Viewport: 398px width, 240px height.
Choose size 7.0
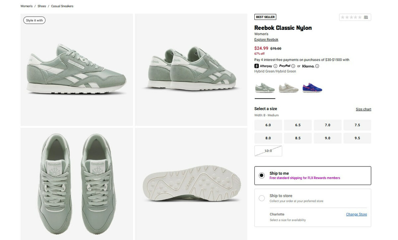pyautogui.click(x=327, y=125)
